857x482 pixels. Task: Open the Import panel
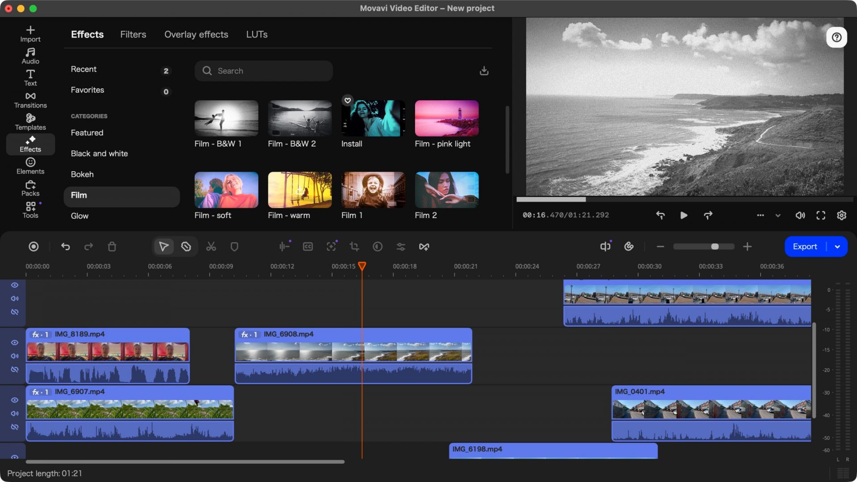30,34
